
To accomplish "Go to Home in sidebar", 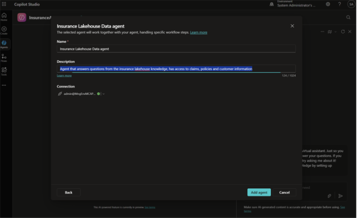I will pyautogui.click(x=4, y=17).
